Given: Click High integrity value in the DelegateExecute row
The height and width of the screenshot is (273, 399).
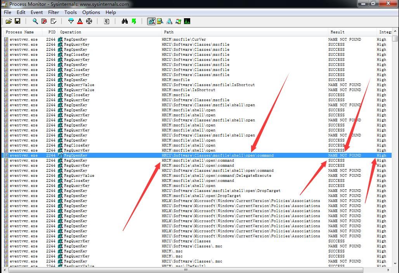Looking at the screenshot, I should point(382,176).
